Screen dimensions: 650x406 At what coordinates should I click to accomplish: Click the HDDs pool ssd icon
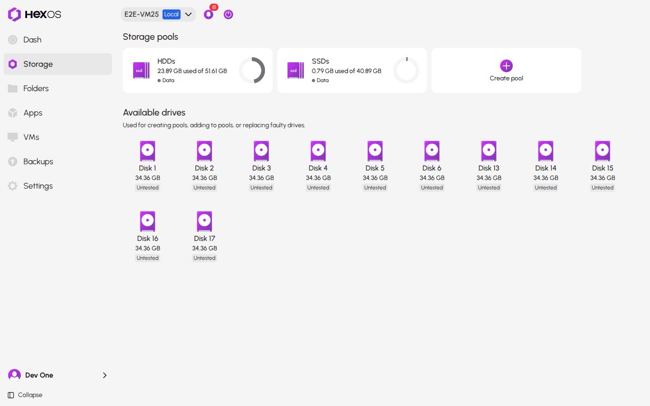[x=141, y=70]
